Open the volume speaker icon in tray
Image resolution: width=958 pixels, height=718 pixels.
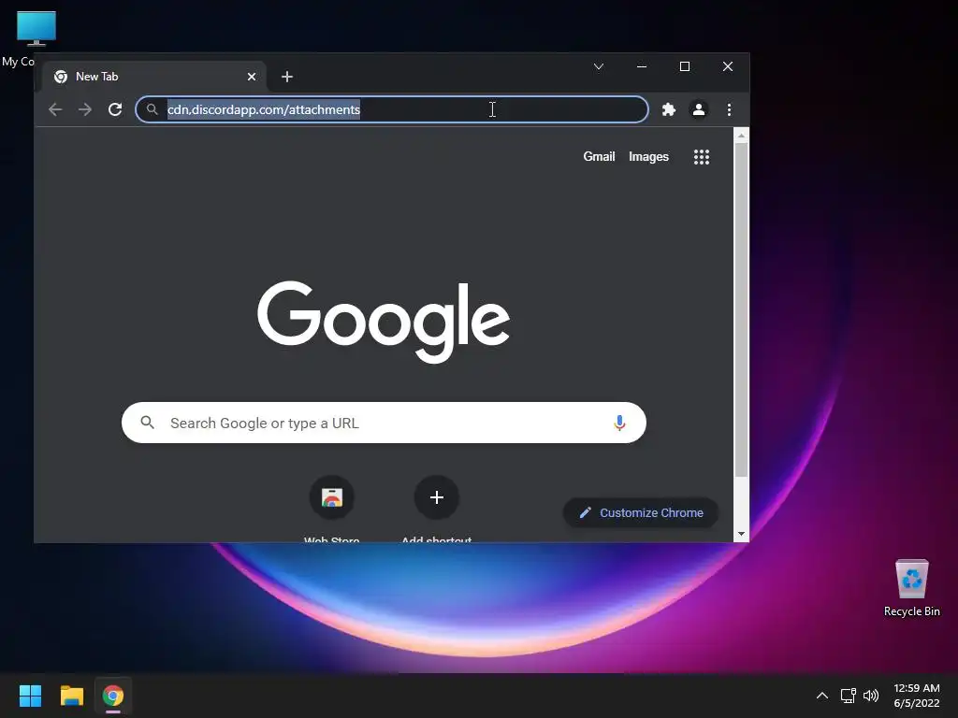pyautogui.click(x=871, y=696)
